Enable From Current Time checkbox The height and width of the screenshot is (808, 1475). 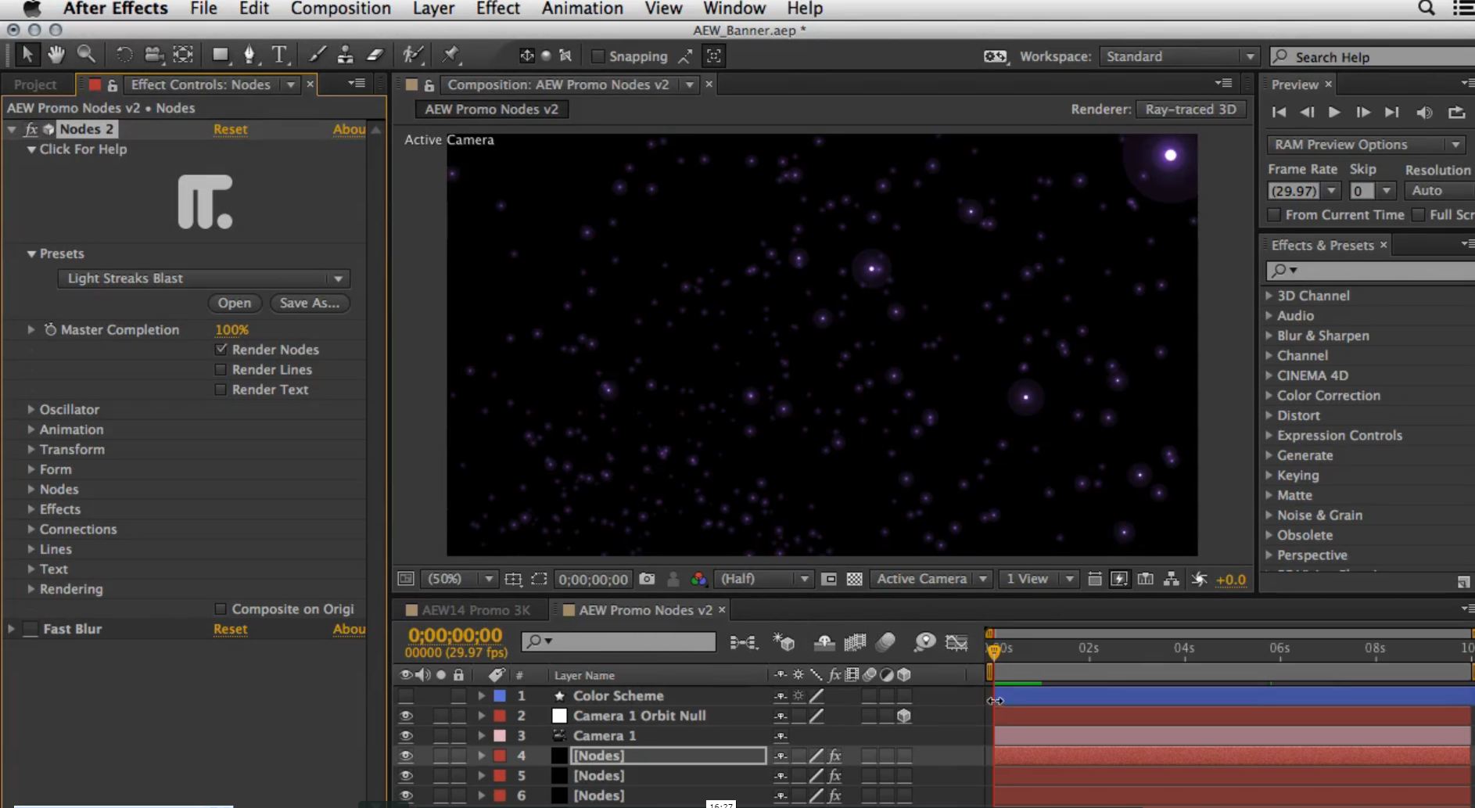point(1274,214)
